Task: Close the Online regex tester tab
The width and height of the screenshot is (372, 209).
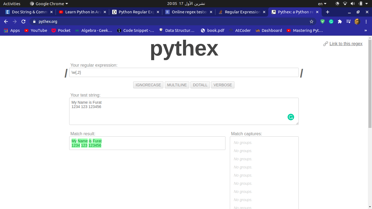Action: pyautogui.click(x=211, y=12)
